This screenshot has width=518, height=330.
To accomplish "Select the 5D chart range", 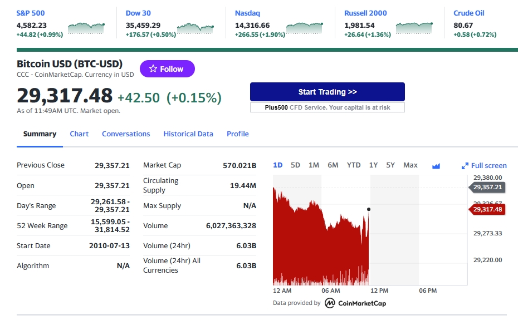I will 295,165.
